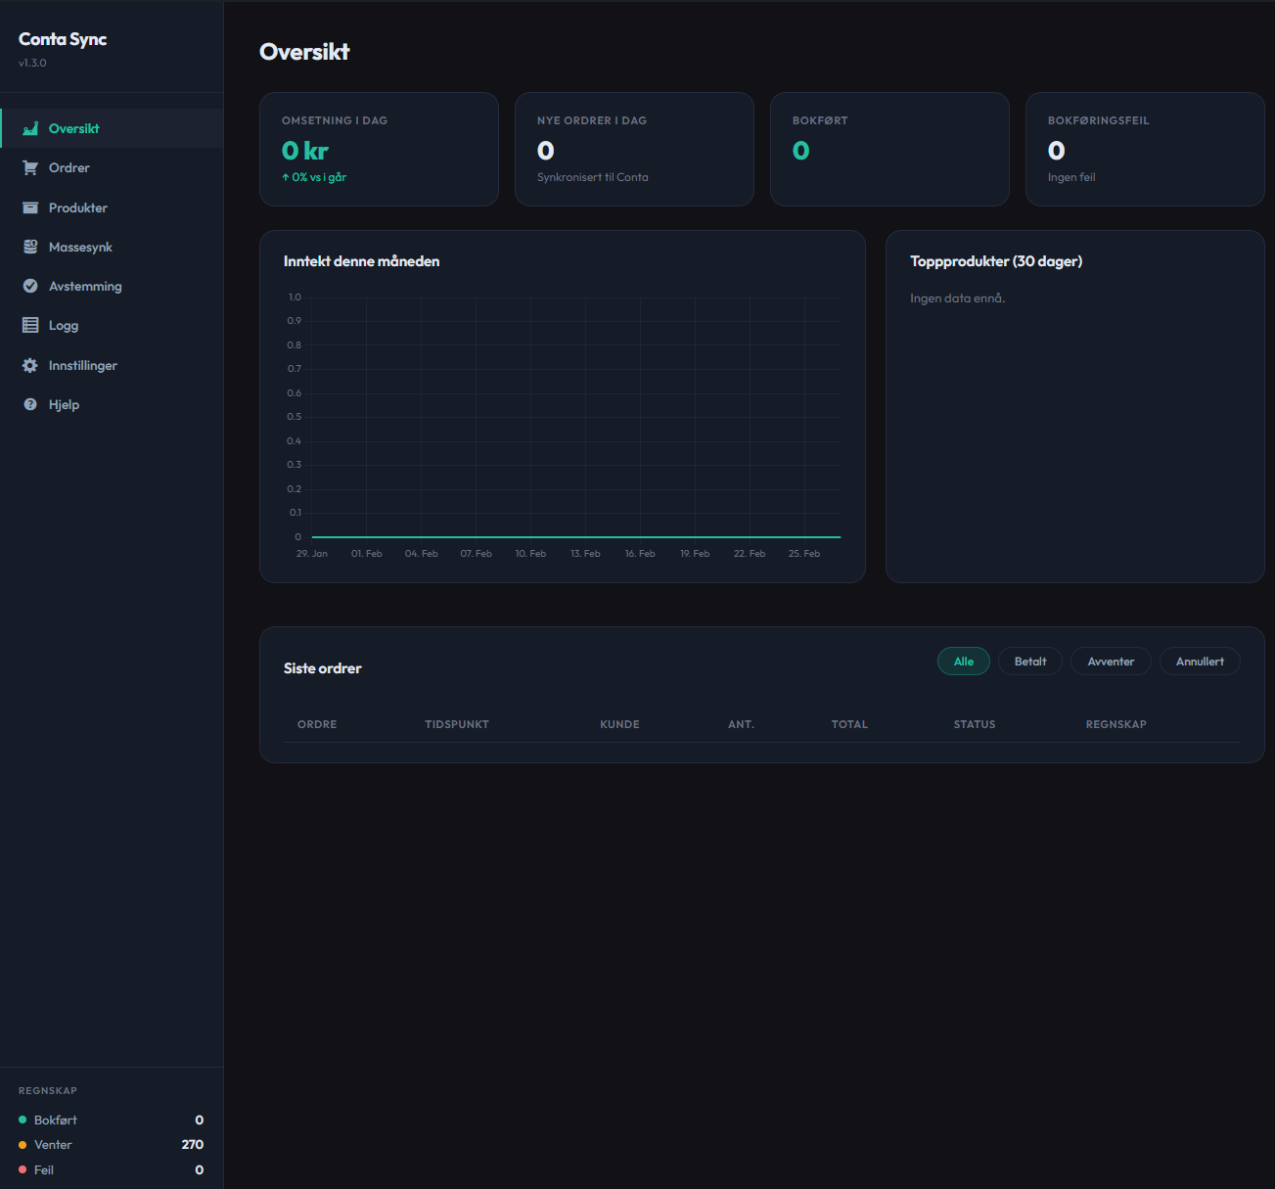Click the Massesynk coins icon

pos(30,248)
